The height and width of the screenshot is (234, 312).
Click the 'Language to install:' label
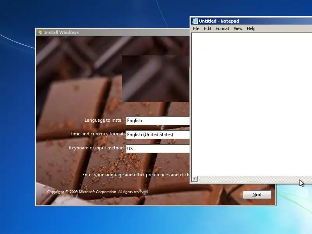(x=105, y=120)
